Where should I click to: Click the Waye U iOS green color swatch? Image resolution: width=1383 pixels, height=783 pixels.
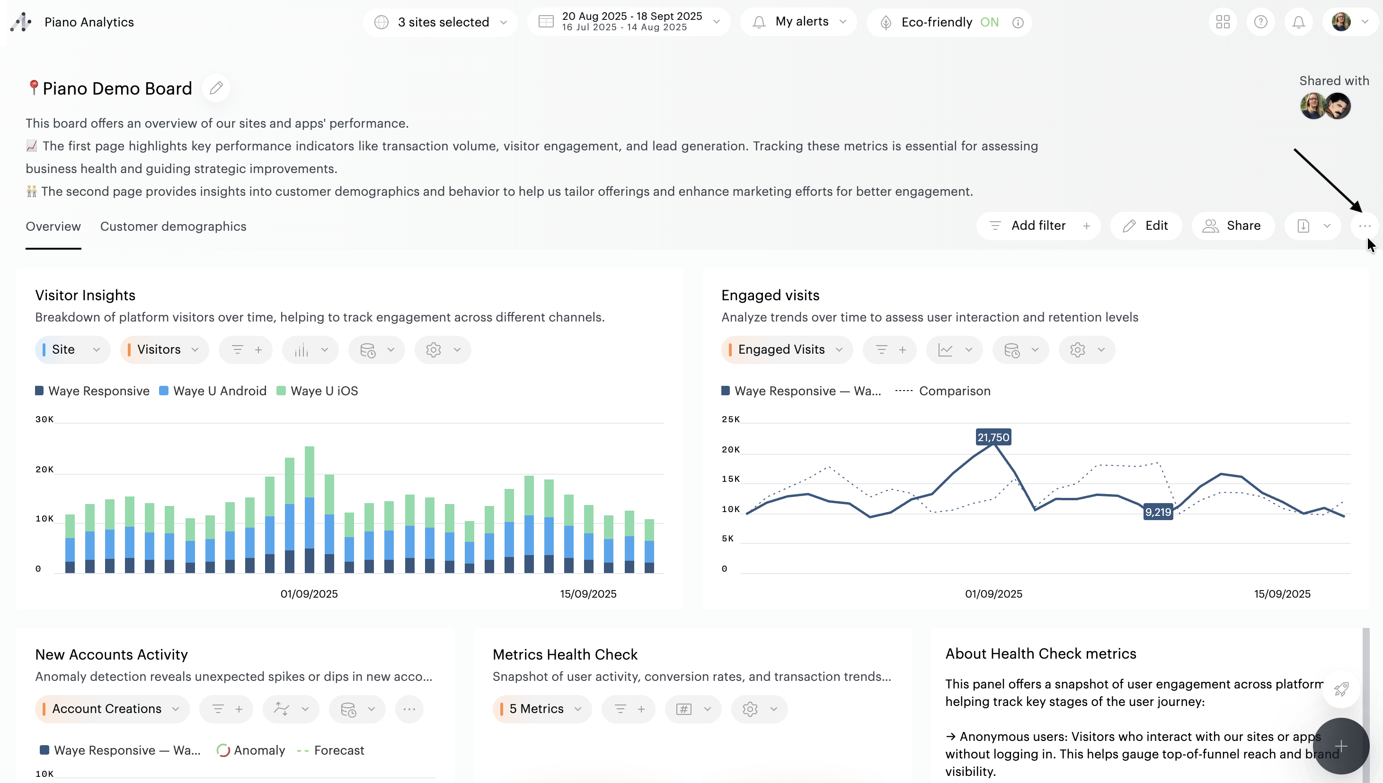[x=281, y=391]
